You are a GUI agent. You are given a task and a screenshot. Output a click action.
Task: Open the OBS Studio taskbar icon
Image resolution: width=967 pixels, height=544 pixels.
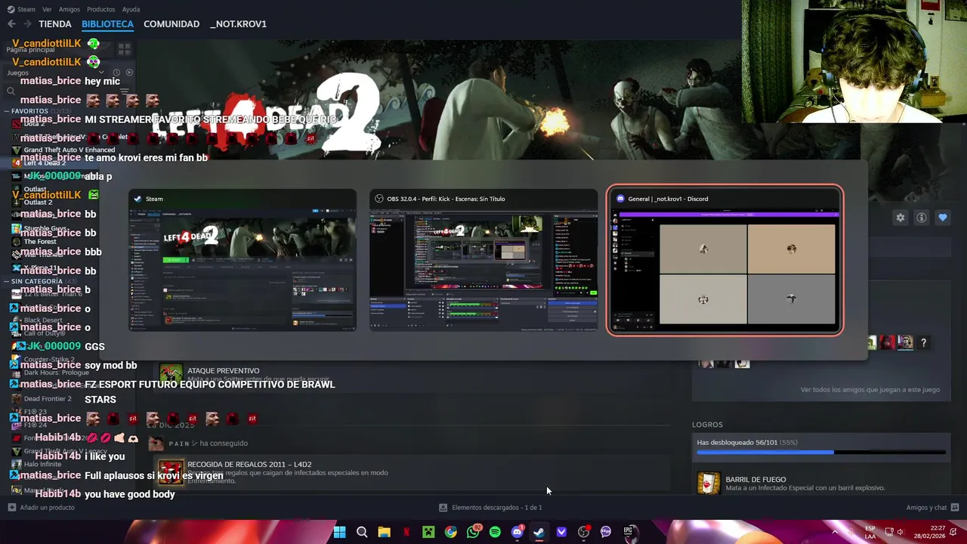(583, 532)
